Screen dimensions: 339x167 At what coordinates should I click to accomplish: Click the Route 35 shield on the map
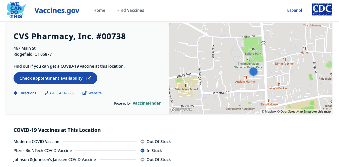point(263,44)
